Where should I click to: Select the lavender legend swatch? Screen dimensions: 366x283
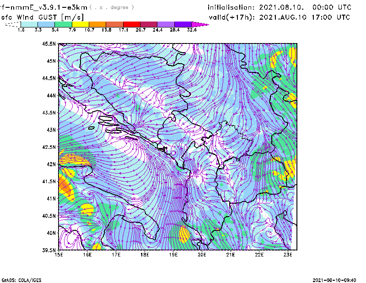166,24
